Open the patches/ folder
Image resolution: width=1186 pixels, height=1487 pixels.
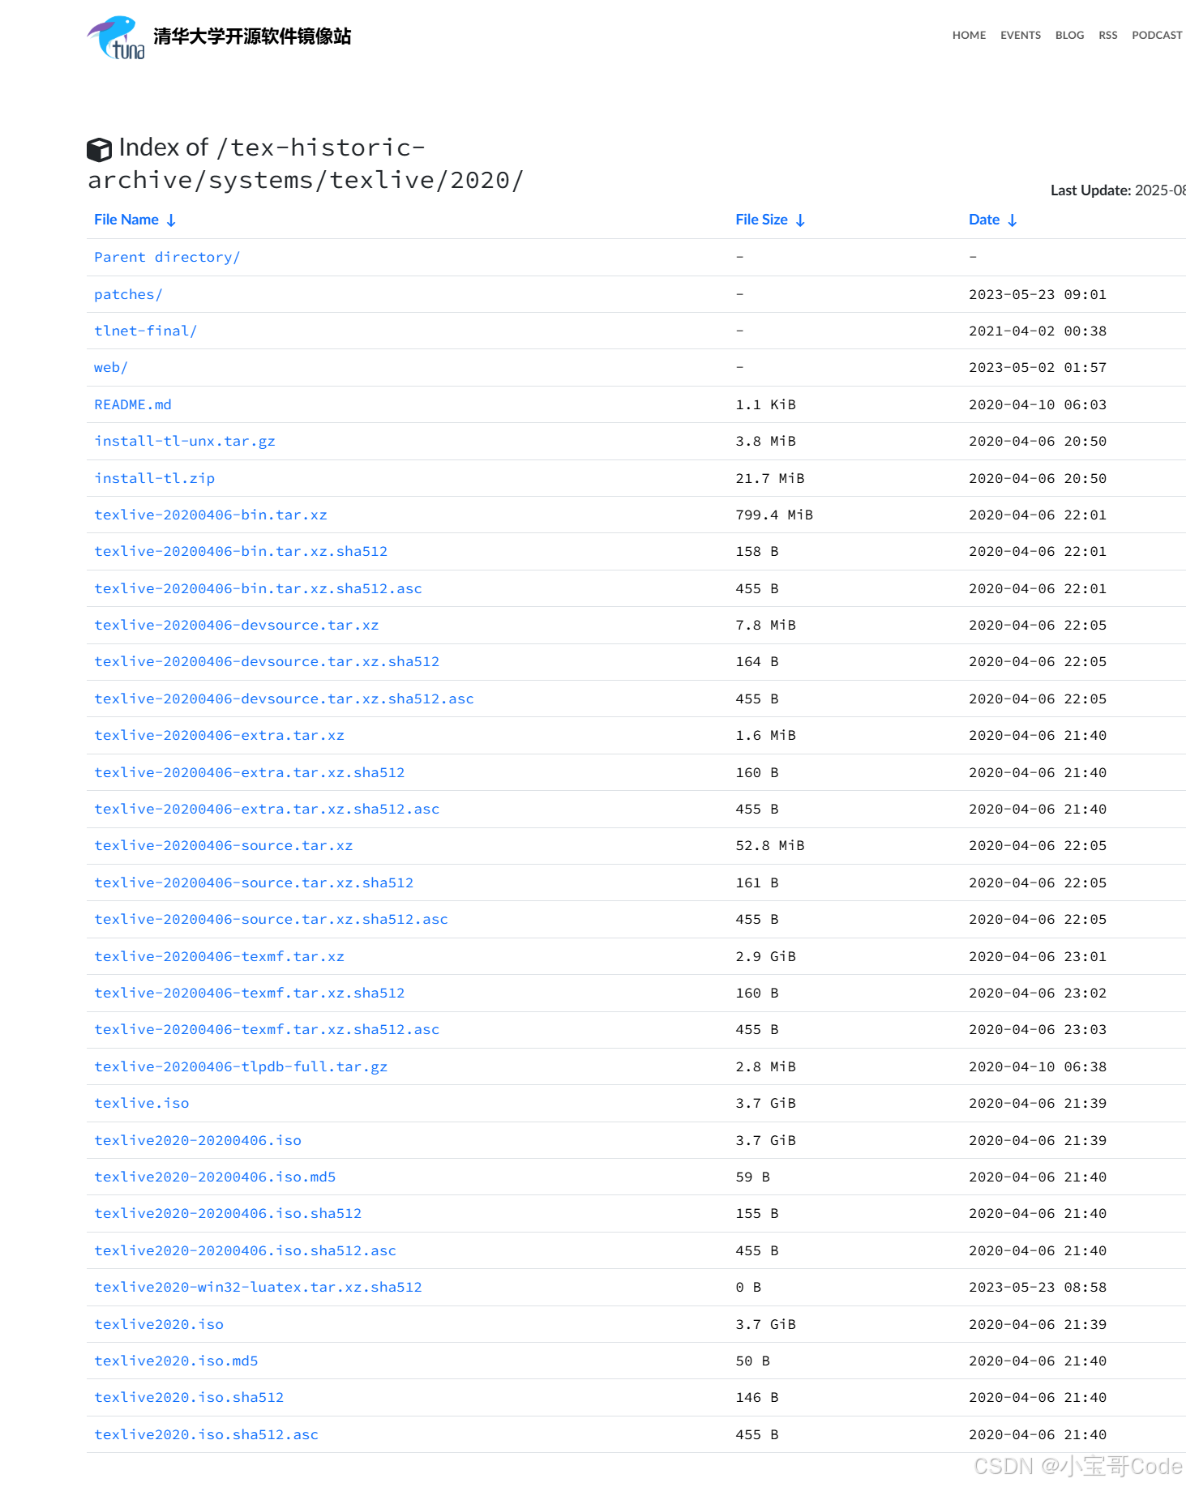coord(128,294)
